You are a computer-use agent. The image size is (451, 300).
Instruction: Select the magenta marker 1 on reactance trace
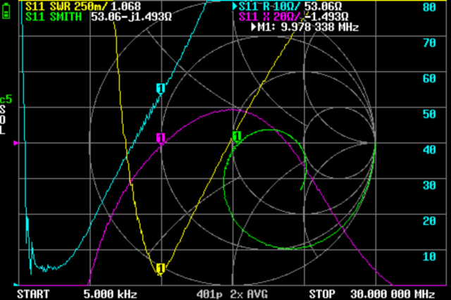(x=160, y=138)
